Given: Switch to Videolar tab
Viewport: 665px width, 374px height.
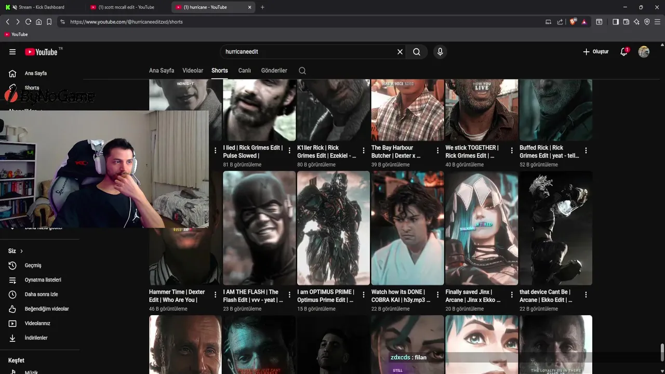Looking at the screenshot, I should tap(193, 71).
